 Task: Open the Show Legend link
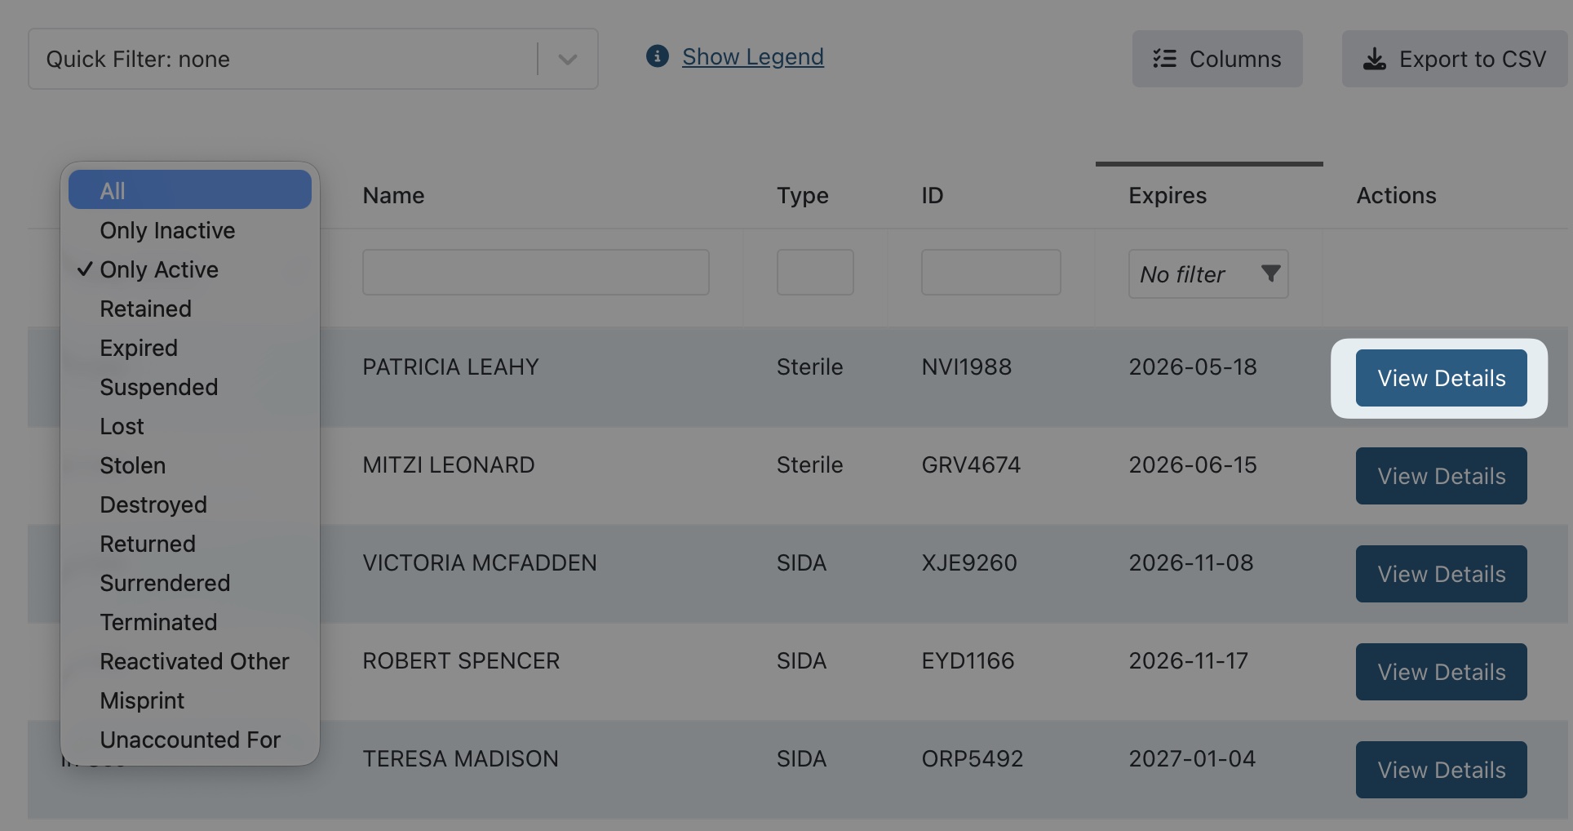pos(752,56)
